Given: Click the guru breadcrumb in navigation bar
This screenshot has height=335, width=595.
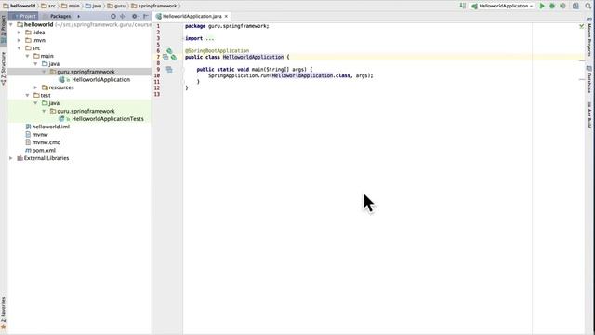Looking at the screenshot, I should coord(116,6).
